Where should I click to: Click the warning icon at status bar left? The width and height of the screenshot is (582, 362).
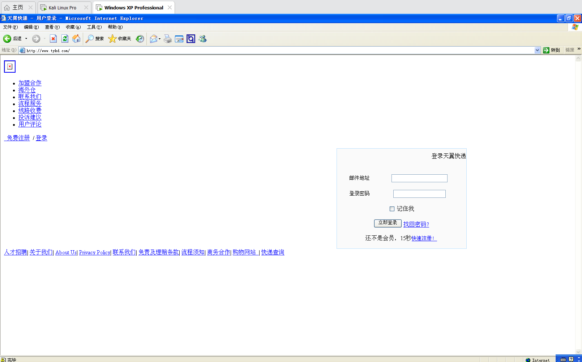[3, 359]
